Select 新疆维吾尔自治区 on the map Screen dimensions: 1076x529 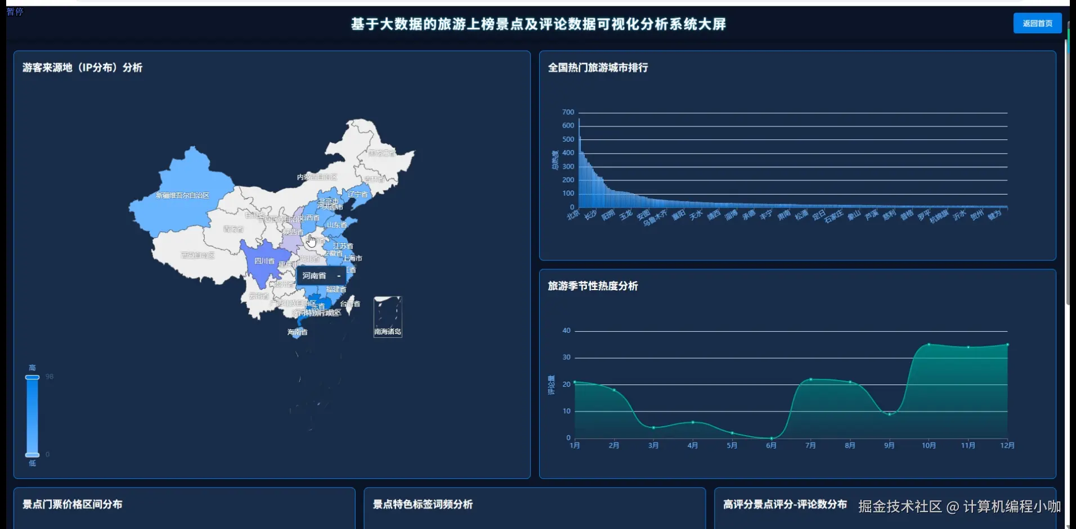182,196
